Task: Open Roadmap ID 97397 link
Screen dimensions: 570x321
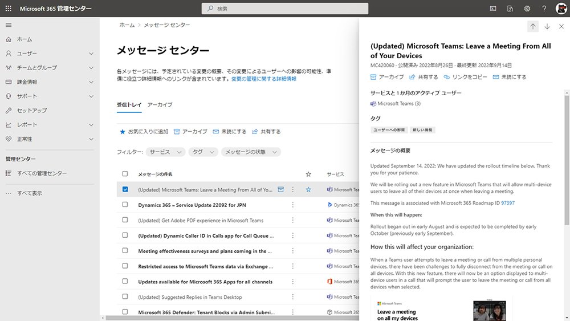Action: pos(508,203)
